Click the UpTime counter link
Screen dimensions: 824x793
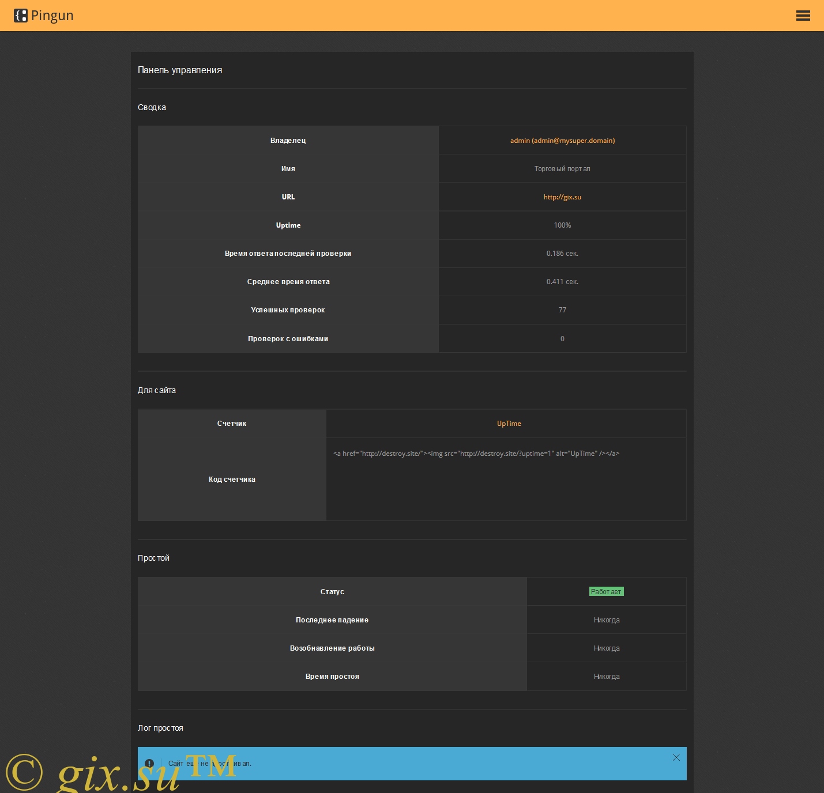tap(509, 424)
